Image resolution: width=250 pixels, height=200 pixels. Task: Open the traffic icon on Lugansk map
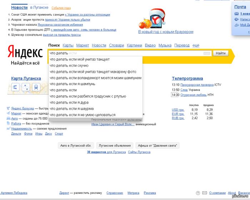(15, 87)
